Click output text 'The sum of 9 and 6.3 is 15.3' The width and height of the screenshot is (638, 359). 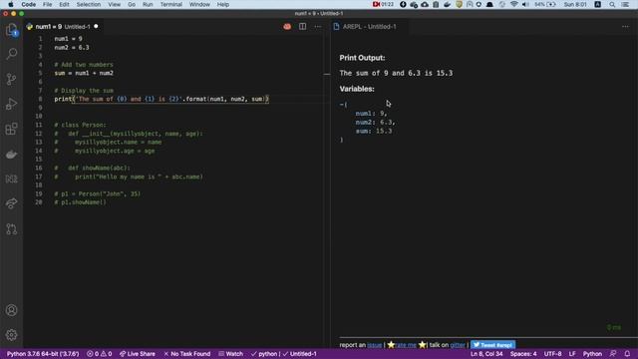(396, 73)
